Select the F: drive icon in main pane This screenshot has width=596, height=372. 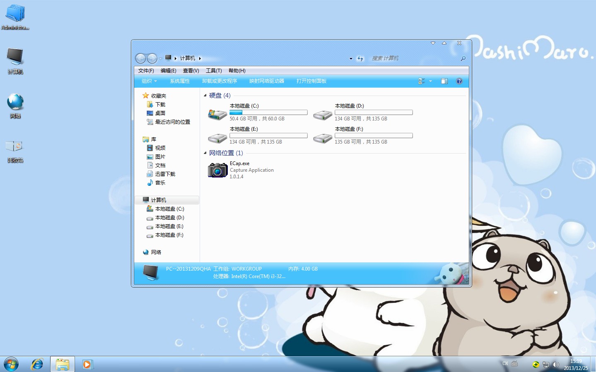pos(322,138)
